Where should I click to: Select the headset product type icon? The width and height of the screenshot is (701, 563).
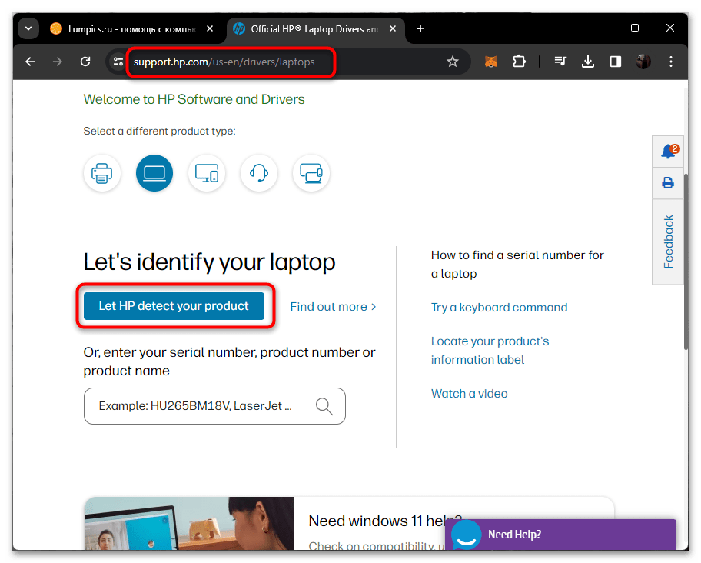tap(259, 173)
